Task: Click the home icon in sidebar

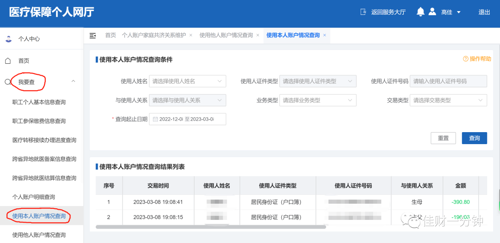Action: click(x=8, y=61)
